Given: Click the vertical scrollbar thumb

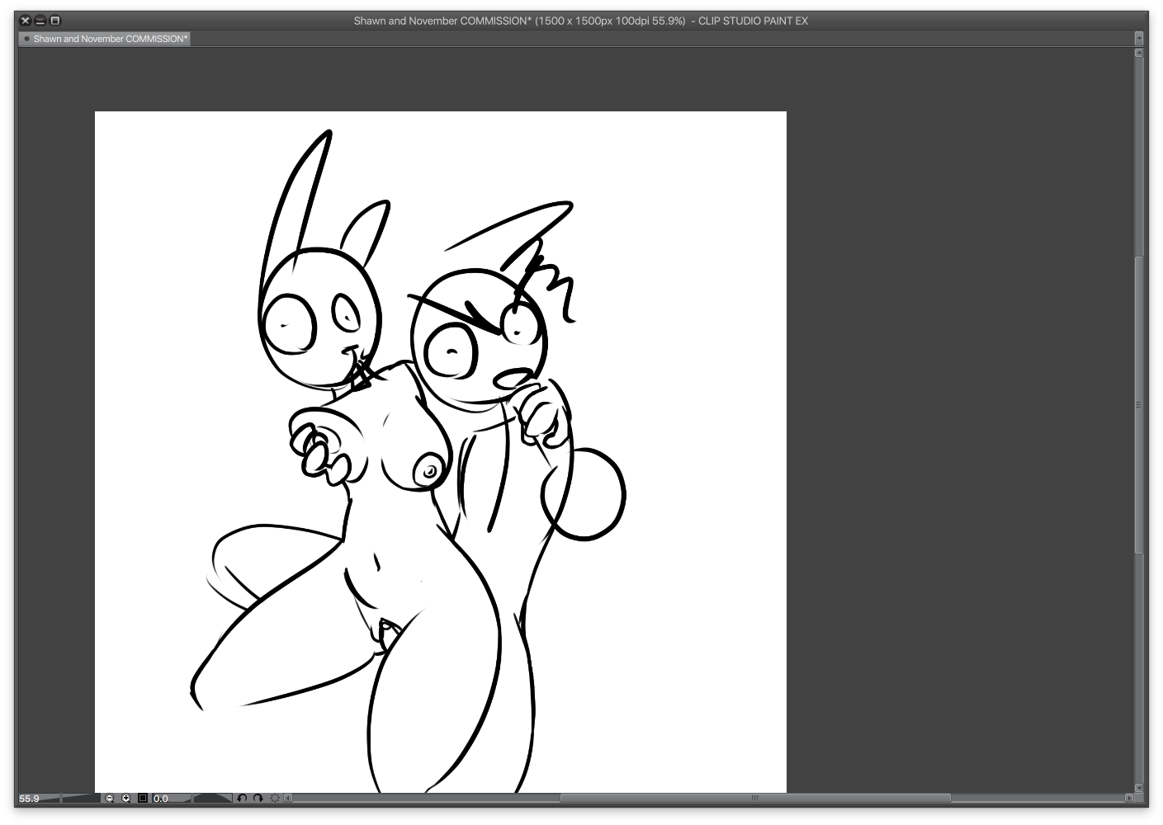Looking at the screenshot, I should click(x=1139, y=405).
